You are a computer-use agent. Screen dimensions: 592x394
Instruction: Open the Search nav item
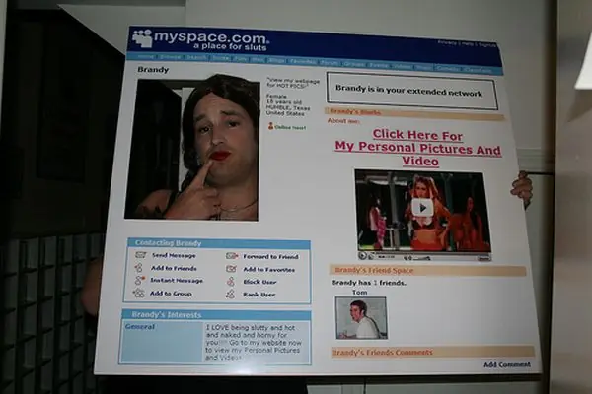point(196,57)
